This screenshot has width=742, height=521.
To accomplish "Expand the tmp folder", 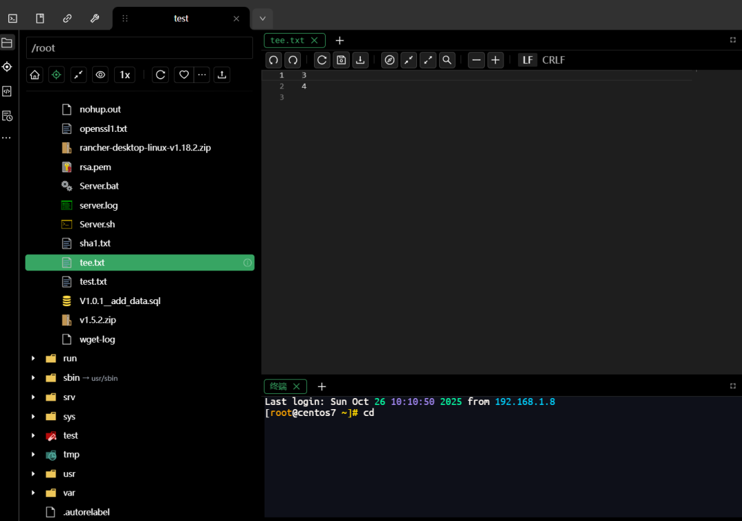I will pos(33,454).
